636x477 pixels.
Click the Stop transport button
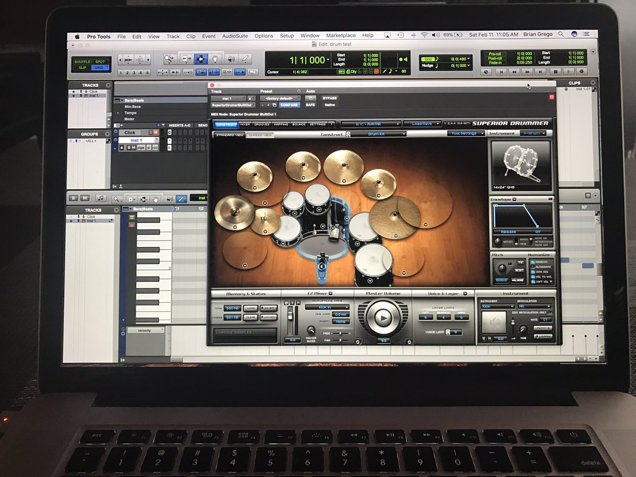click(x=555, y=71)
